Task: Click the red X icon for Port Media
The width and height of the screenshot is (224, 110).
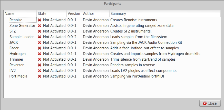Action: coord(40,76)
